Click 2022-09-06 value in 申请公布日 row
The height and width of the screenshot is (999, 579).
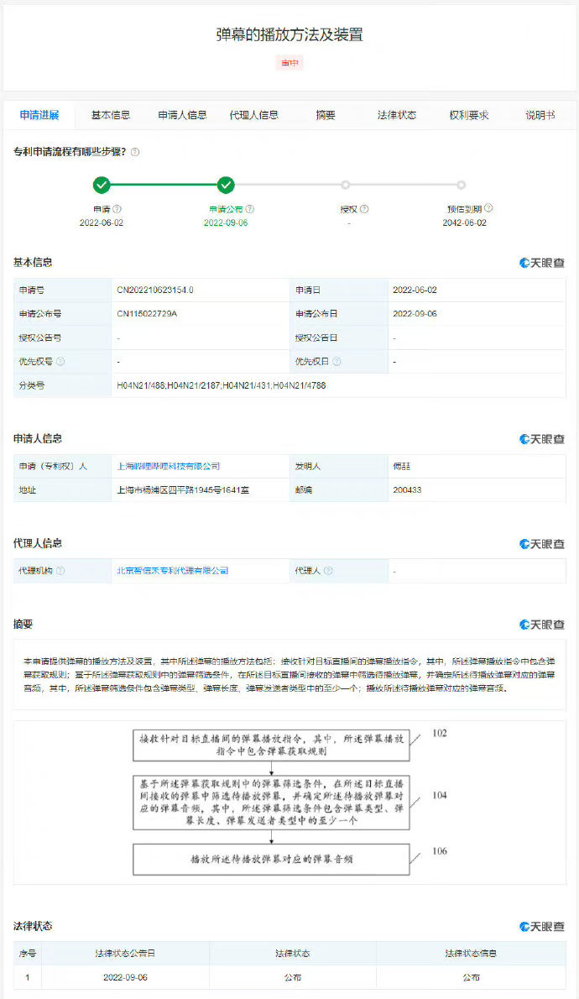[415, 313]
